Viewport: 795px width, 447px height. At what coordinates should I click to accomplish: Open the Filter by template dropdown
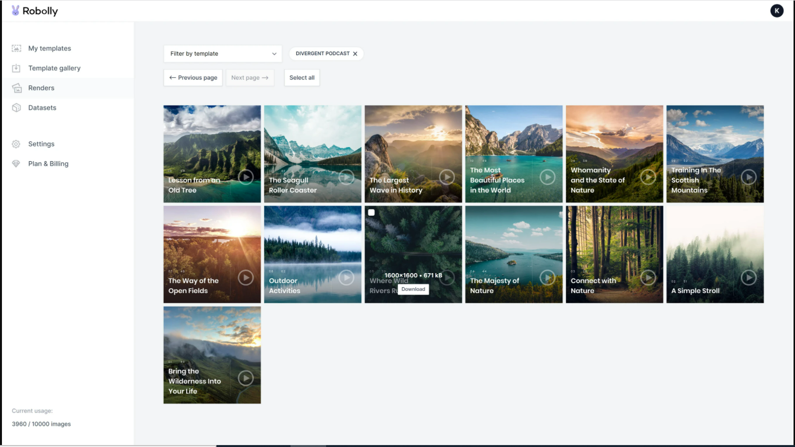223,54
